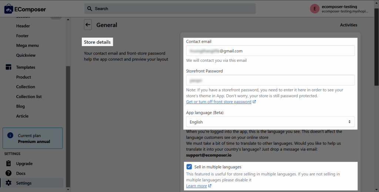379x192 pixels.
Task: Click the sidebar vertical scrollbar thumb
Action: [68, 126]
